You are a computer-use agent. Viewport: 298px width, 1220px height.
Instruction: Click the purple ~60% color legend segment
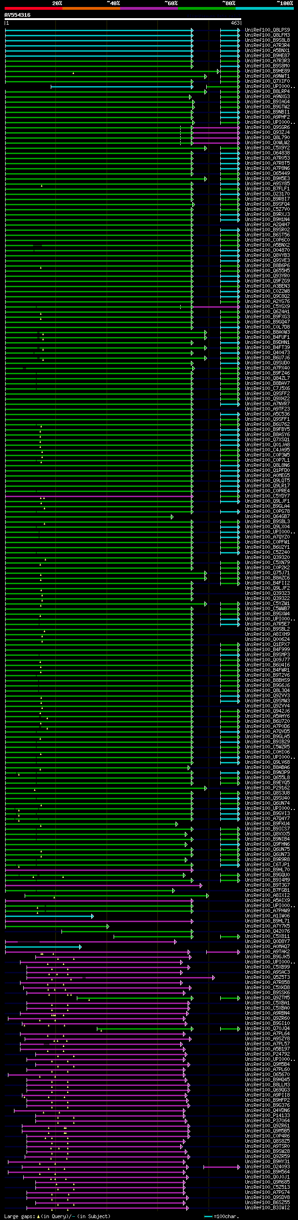click(x=149, y=8)
